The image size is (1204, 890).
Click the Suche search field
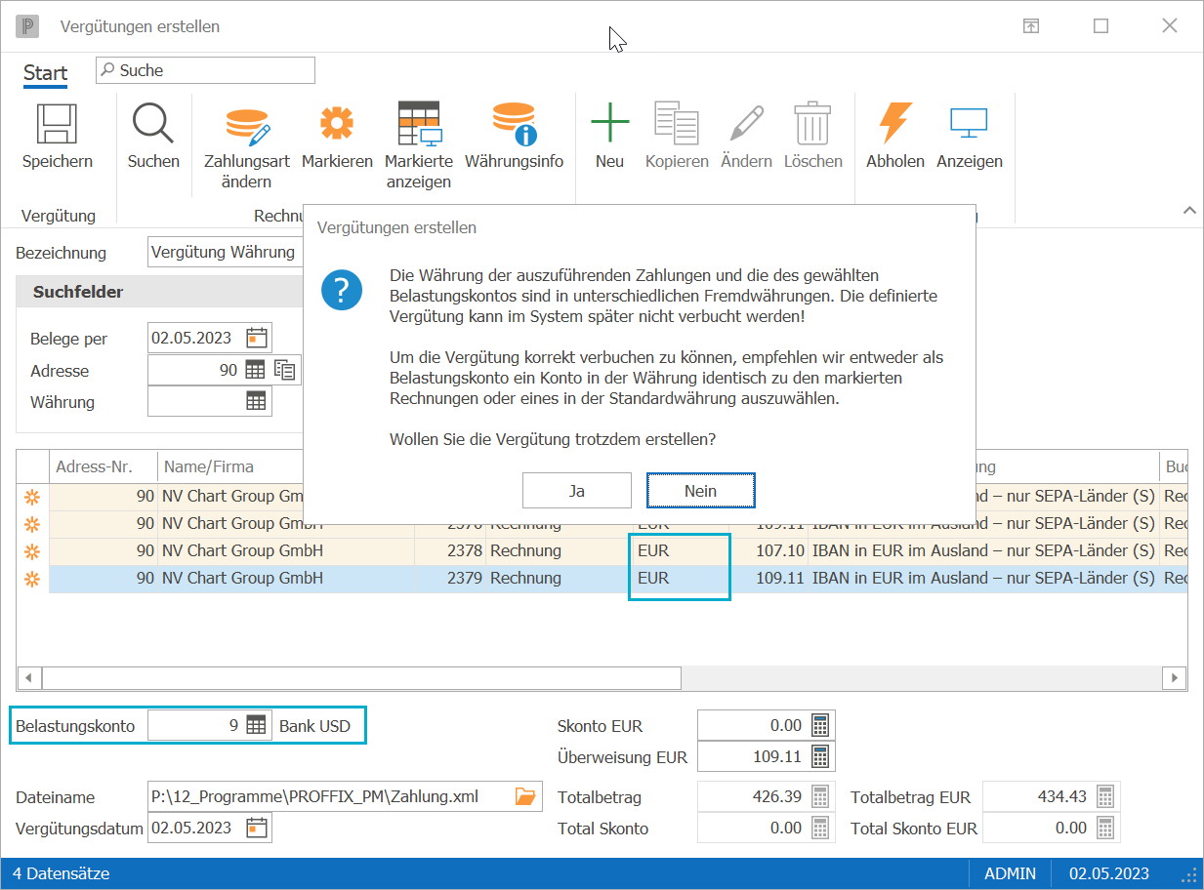point(205,70)
